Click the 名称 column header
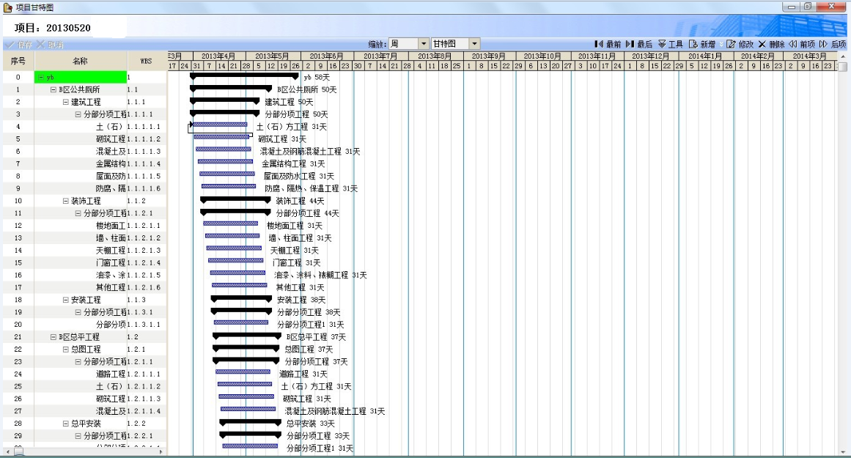Screen dimensions: 851x458 (80, 61)
